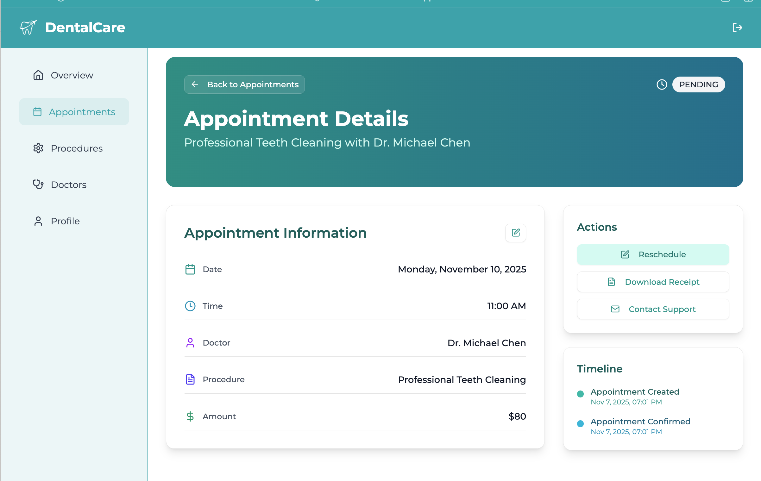Select the stethoscope icon for Doctors

click(38, 184)
